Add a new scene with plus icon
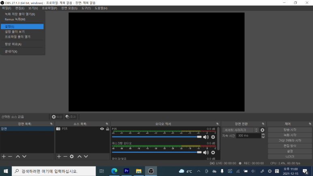 [4, 157]
